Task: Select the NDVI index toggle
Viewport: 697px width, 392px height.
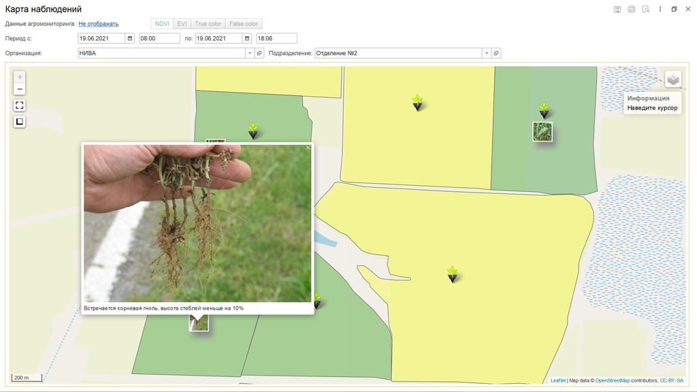Action: 162,24
